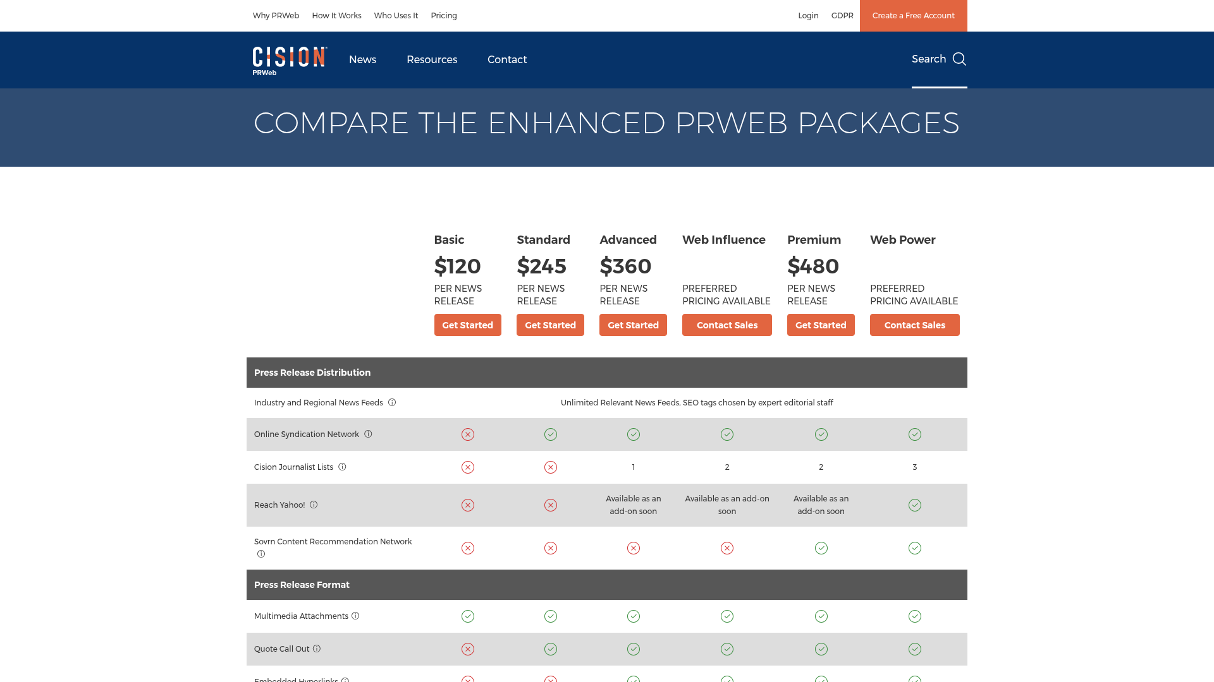Open the GDPR link
This screenshot has width=1214, height=682.
pos(842,16)
